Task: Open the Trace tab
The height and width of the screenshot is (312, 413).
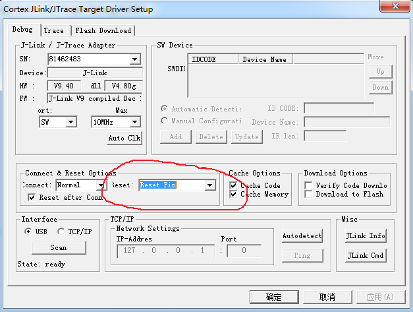Action: tap(54, 30)
